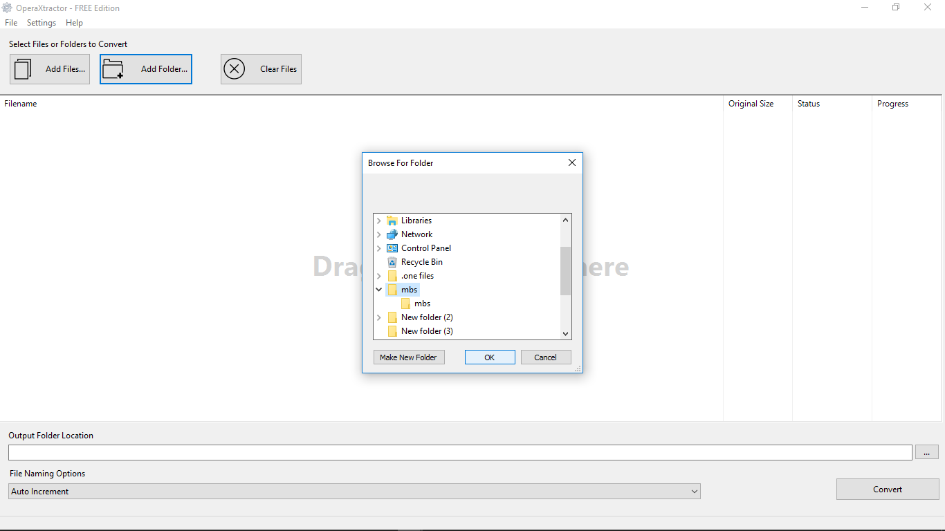945x531 pixels.
Task: Click the Output Folder Location text field
Action: pyautogui.click(x=460, y=452)
